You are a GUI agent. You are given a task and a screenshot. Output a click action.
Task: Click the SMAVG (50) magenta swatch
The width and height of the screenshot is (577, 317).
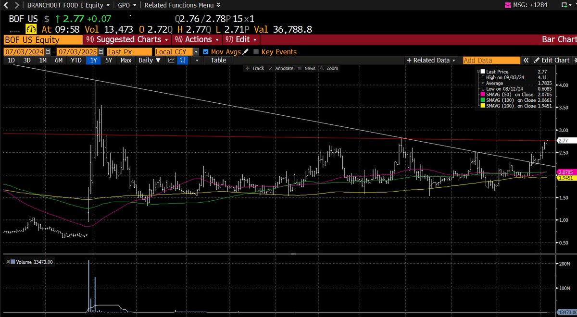point(482,95)
